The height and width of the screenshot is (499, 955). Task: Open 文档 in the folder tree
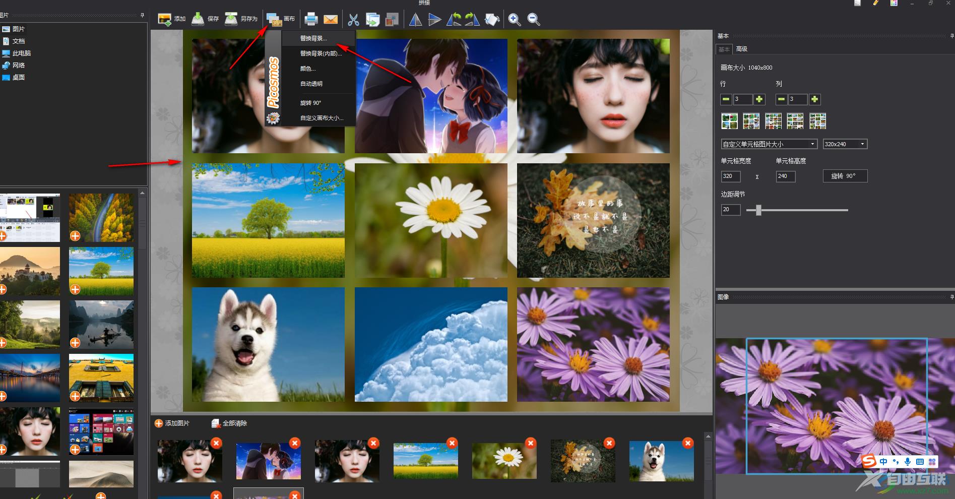point(19,41)
